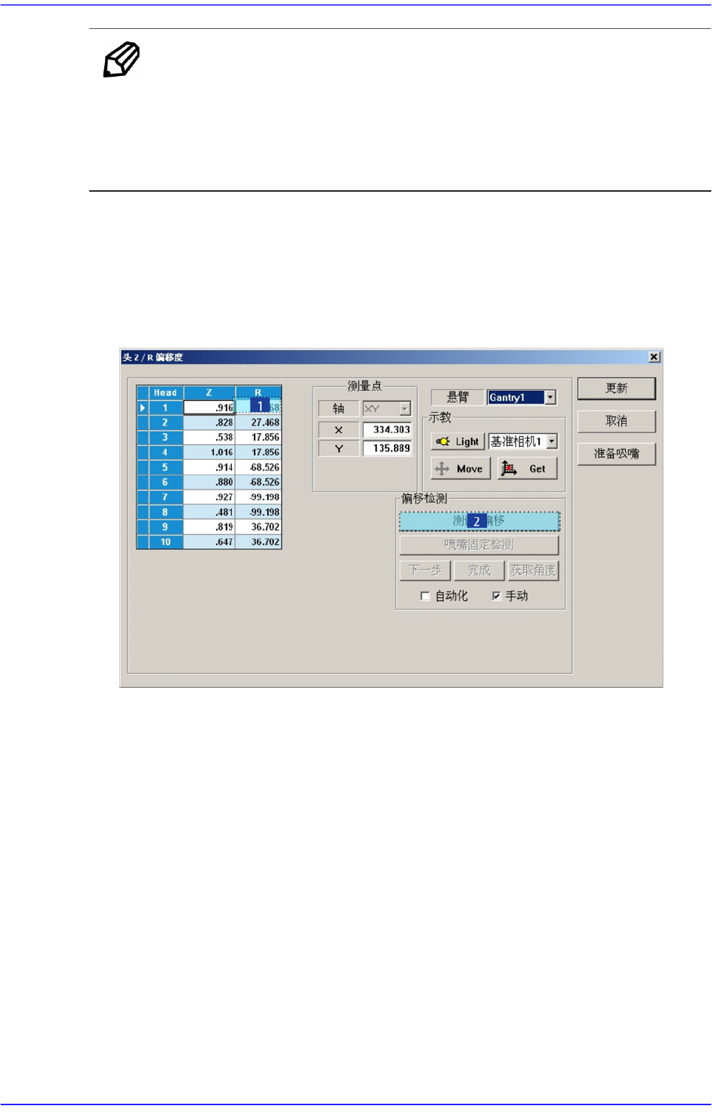The image size is (712, 1113).
Task: Open the XY axis dropdown
Action: [x=404, y=409]
